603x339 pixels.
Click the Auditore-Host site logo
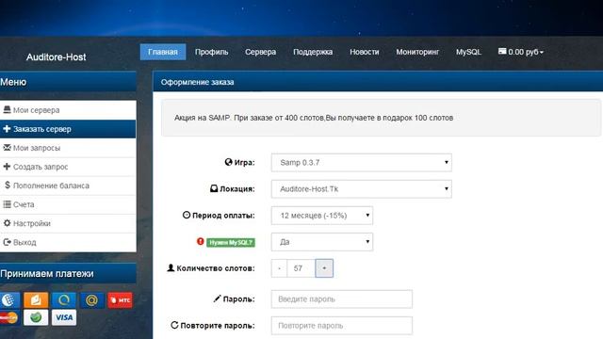coord(57,57)
